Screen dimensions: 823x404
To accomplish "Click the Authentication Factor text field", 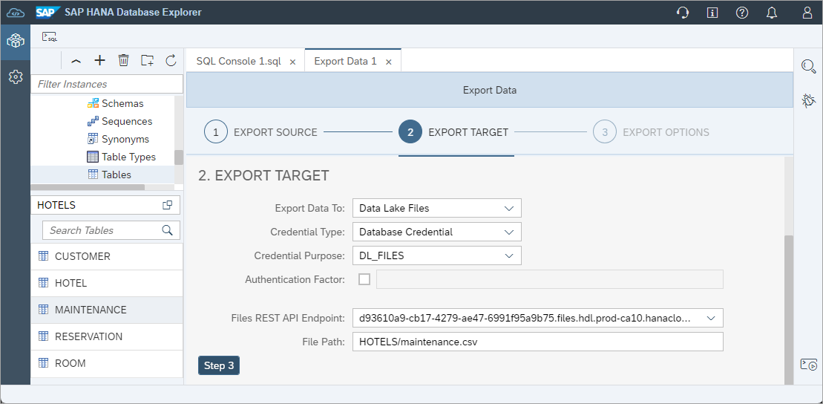I will (550, 279).
